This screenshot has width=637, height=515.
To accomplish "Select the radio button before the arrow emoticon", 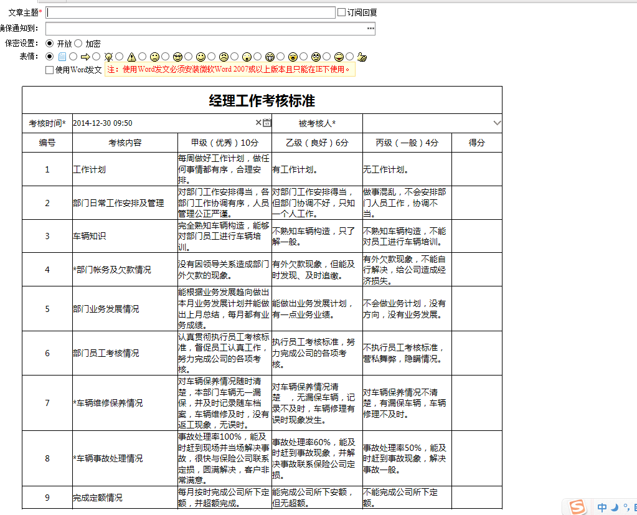I will [x=73, y=57].
